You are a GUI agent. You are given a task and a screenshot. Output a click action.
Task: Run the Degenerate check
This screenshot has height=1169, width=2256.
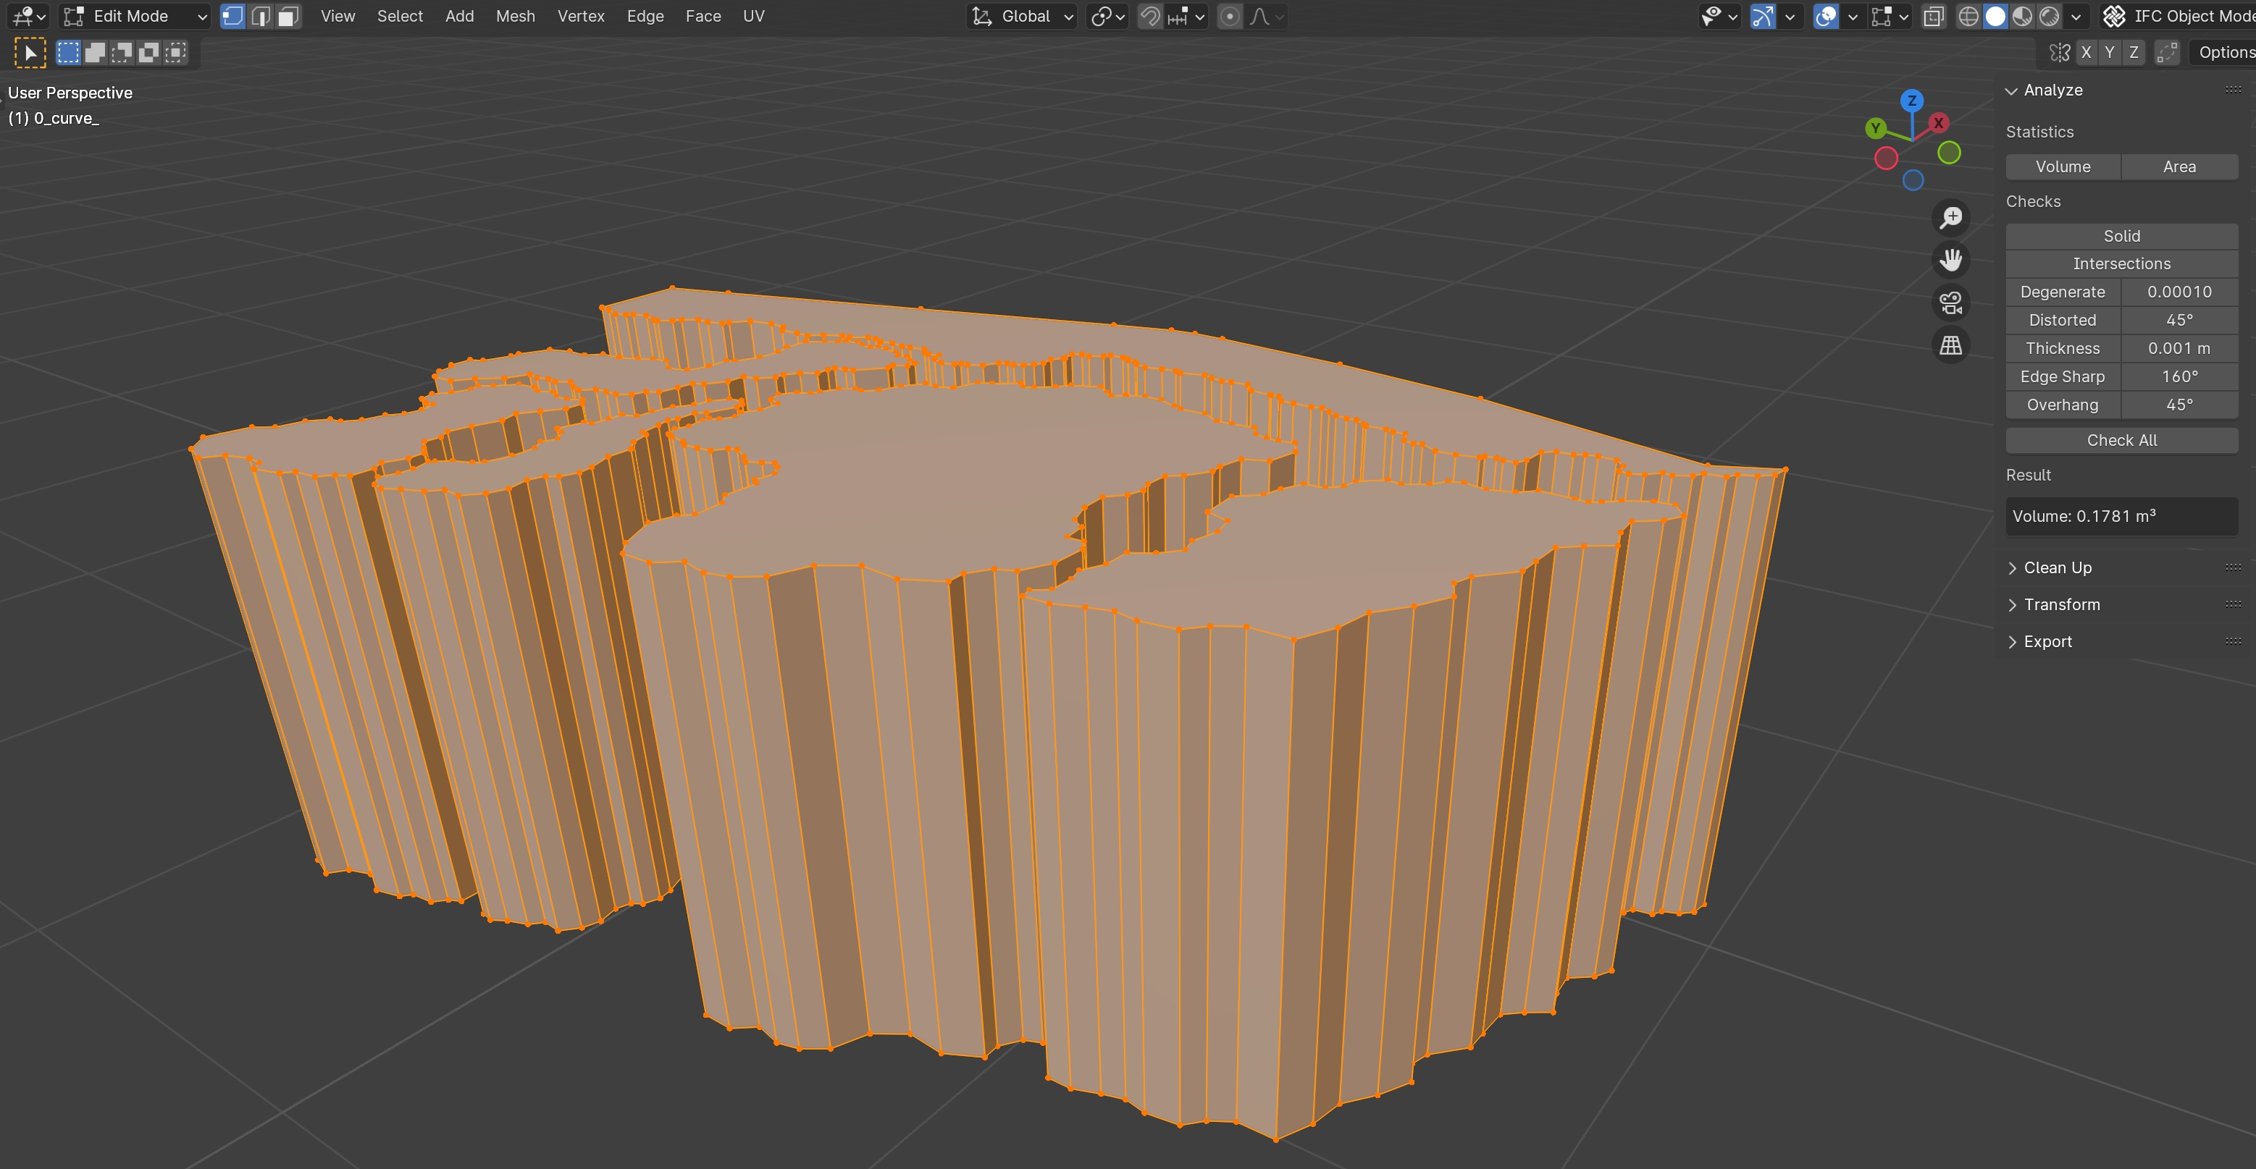(2063, 292)
